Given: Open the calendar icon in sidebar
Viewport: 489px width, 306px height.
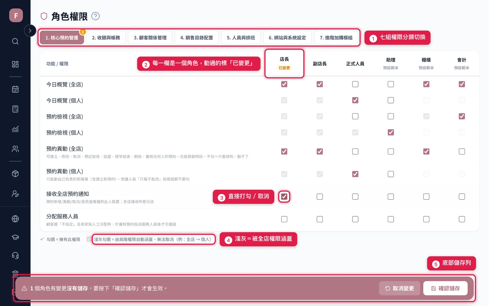Looking at the screenshot, I should point(15,89).
